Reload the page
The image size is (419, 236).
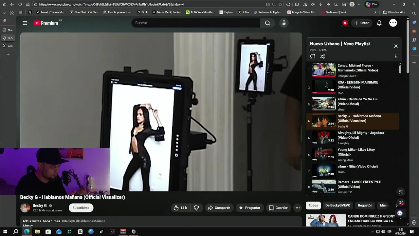(20, 5)
